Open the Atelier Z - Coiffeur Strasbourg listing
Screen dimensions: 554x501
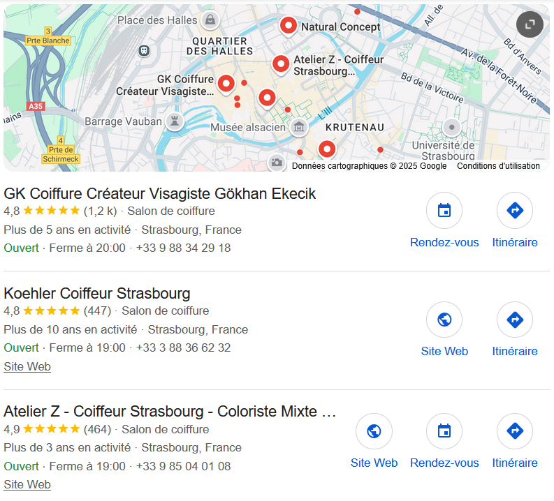(170, 411)
